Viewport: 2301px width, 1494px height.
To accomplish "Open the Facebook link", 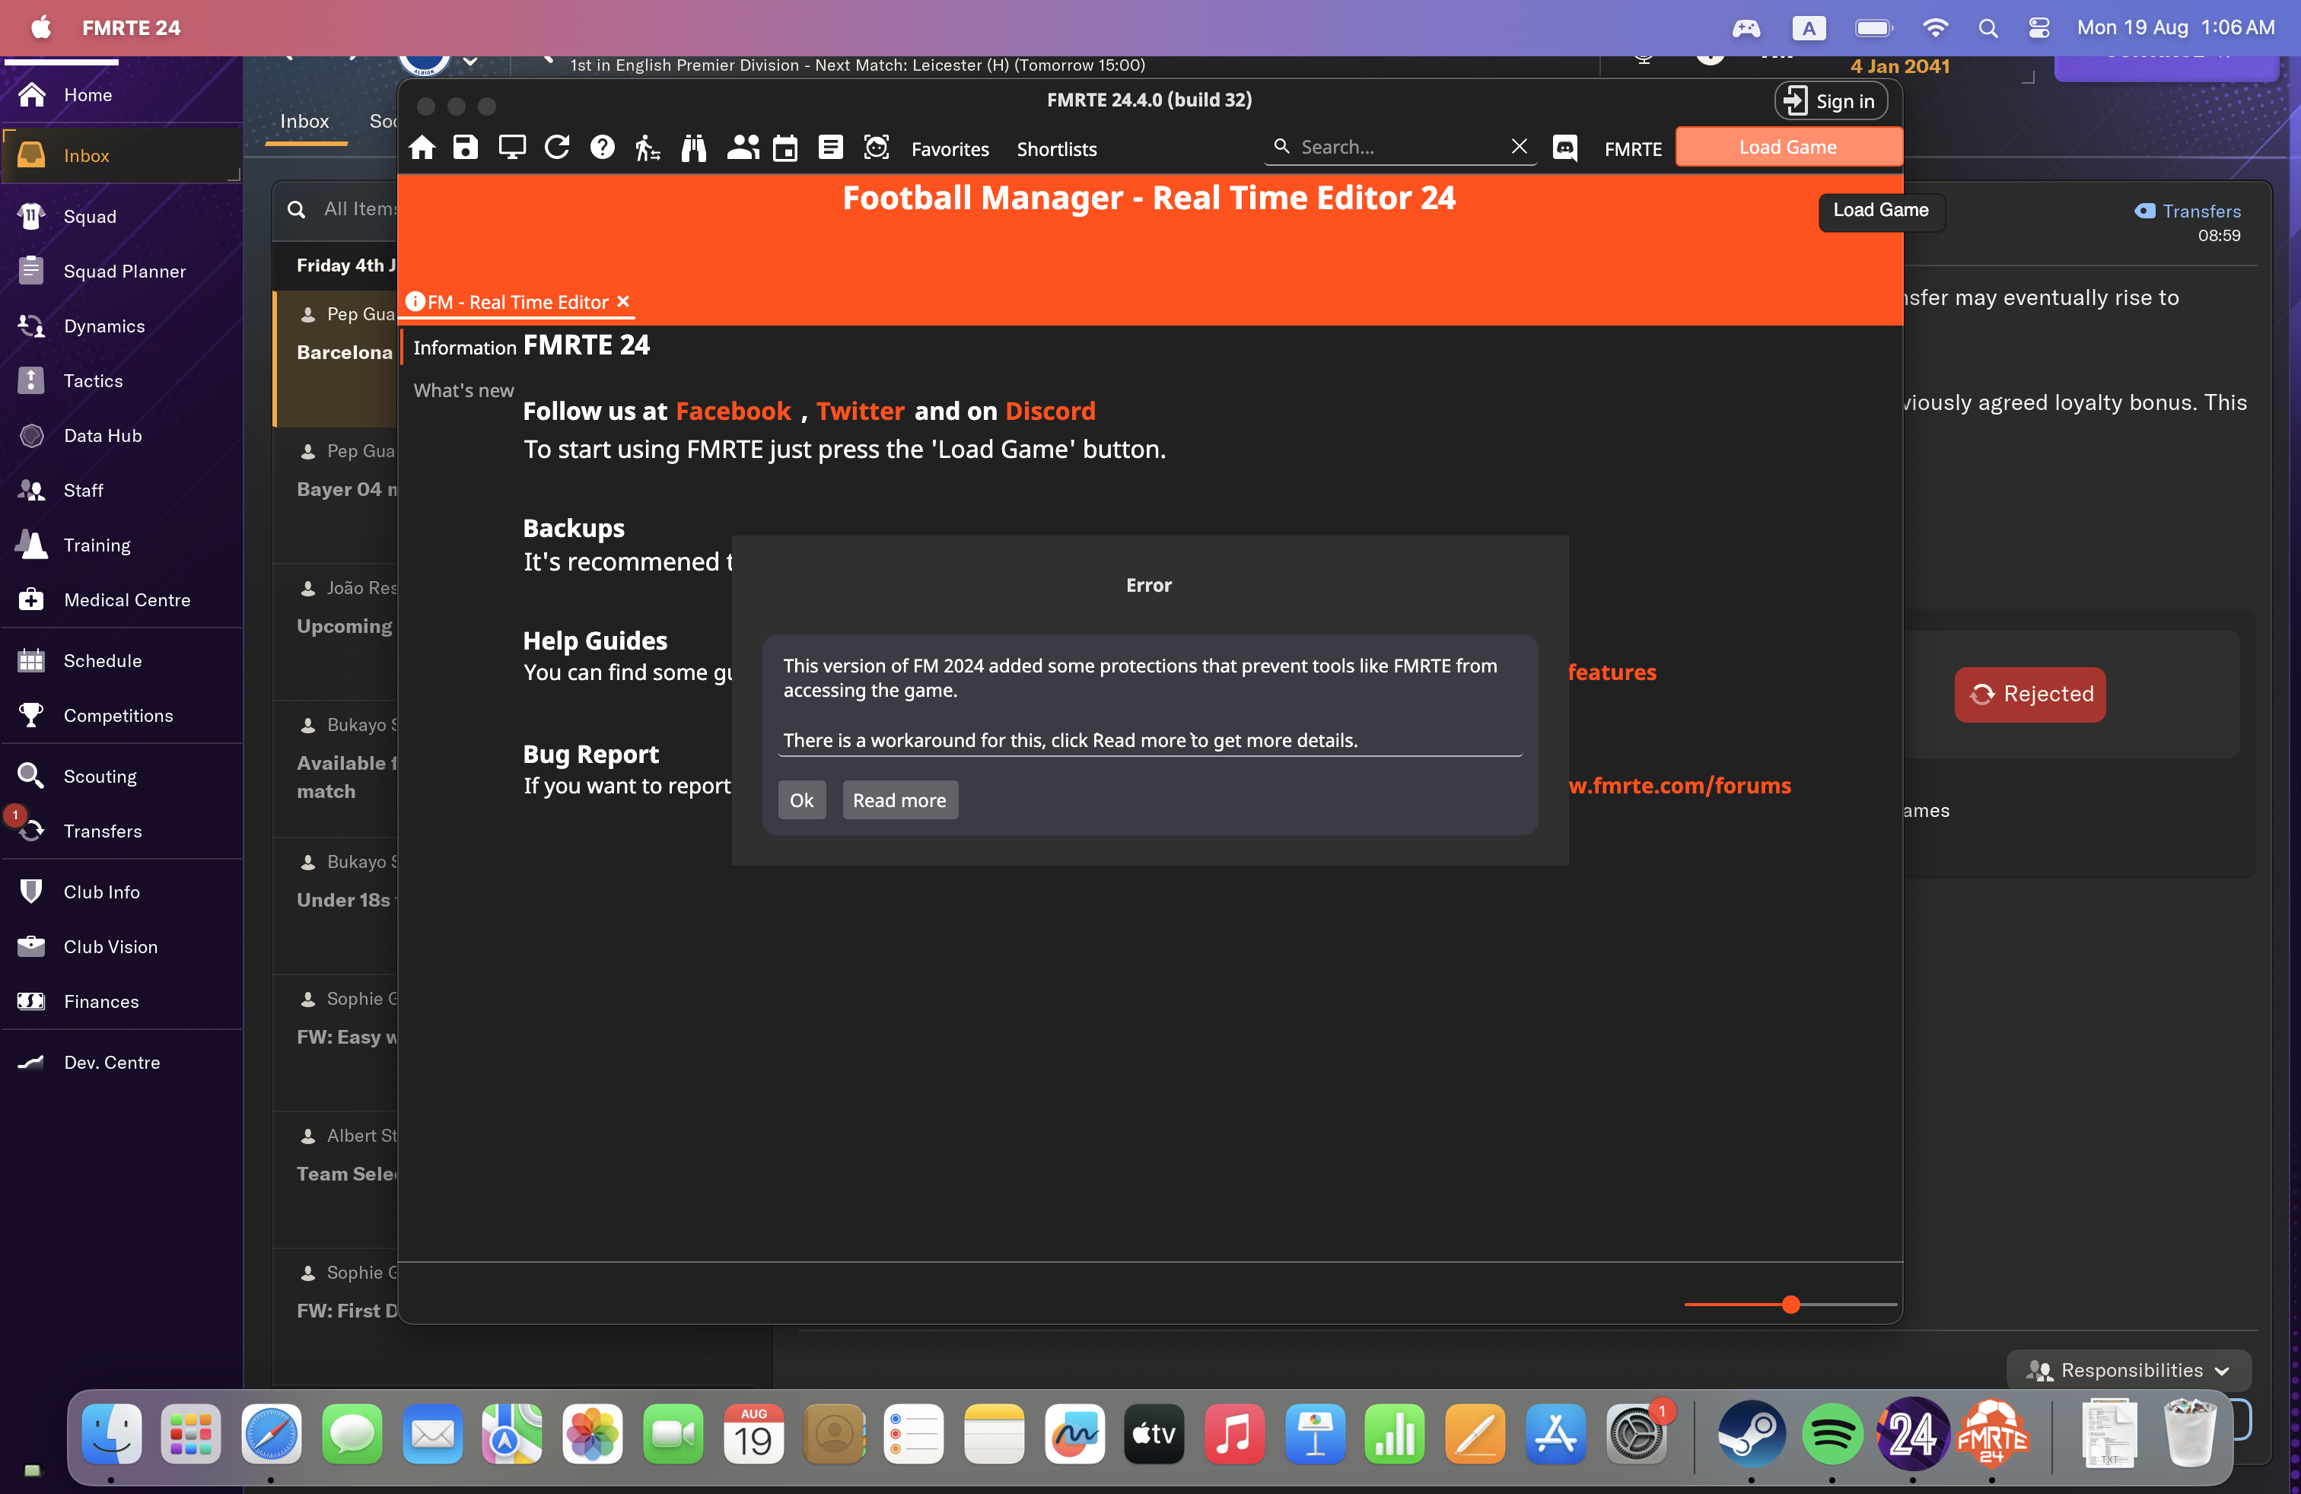I will click(733, 412).
